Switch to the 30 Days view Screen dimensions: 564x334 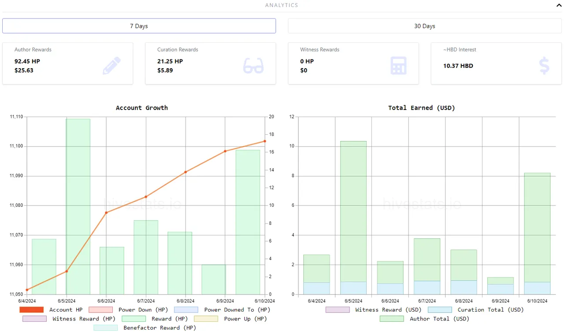pyautogui.click(x=424, y=26)
